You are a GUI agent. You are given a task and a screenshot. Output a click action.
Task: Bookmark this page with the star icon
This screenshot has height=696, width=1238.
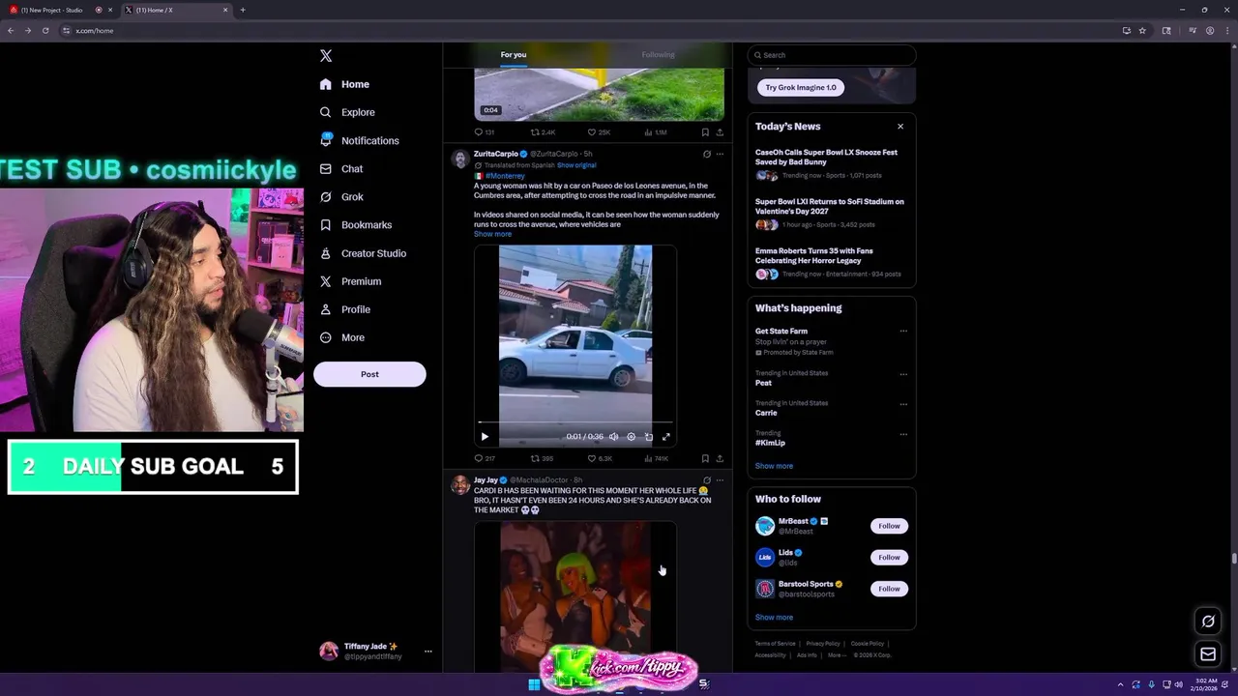1142,30
